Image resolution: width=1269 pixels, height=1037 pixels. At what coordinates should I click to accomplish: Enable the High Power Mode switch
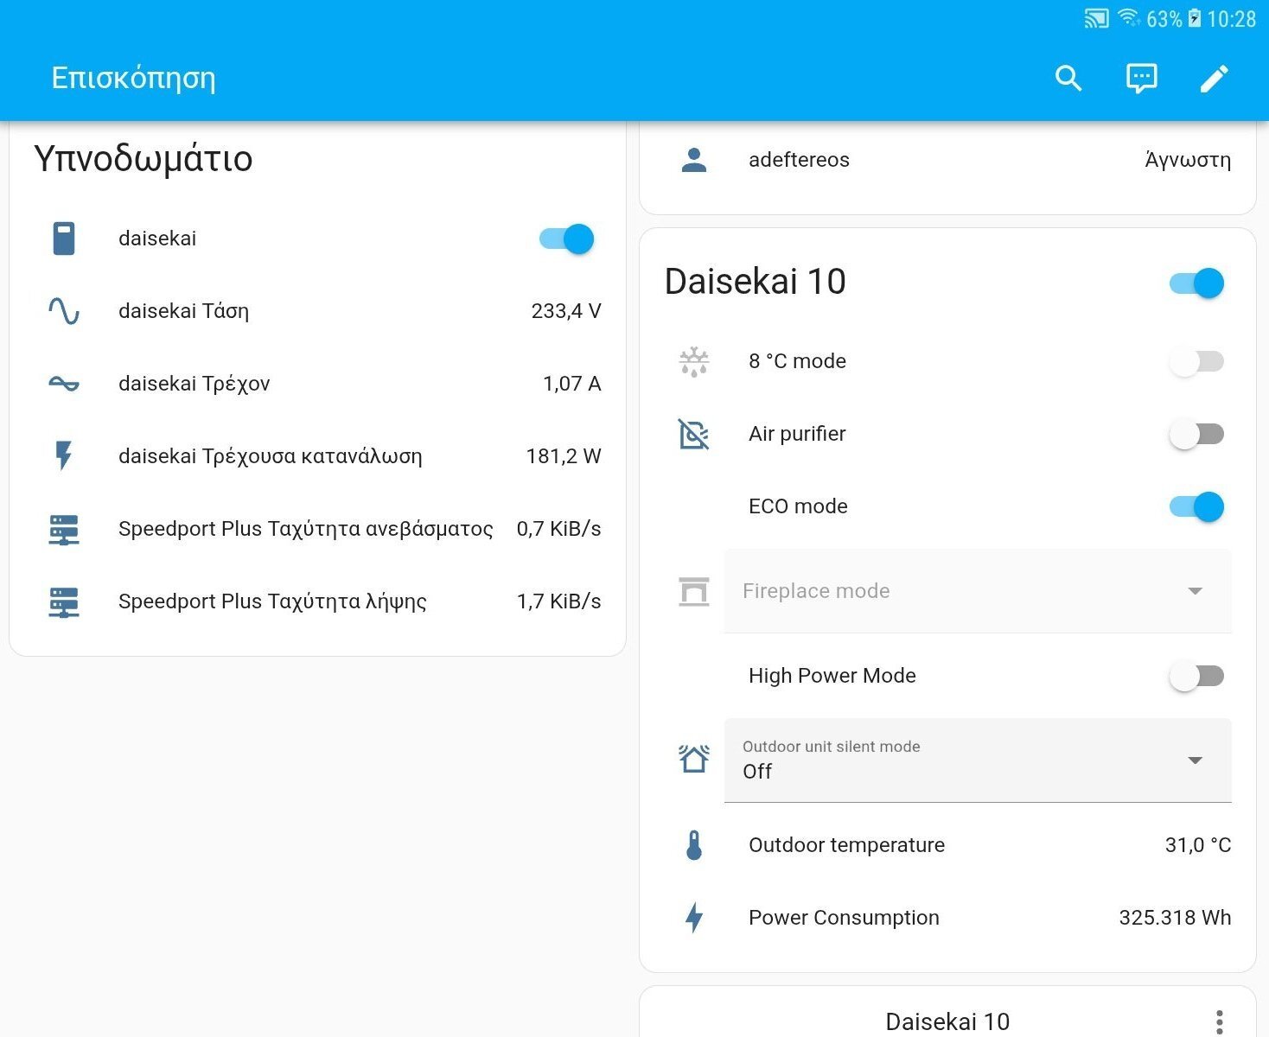tap(1197, 676)
